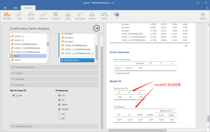This screenshot has height=132, width=210.
Task: Open the Modules plus menu
Action: point(203,16)
